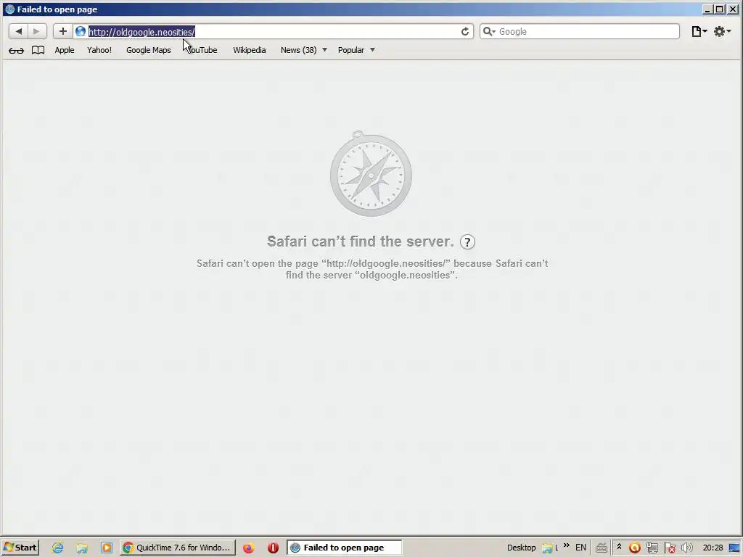Open the YouTube bookmark
The height and width of the screenshot is (557, 743).
click(x=202, y=50)
